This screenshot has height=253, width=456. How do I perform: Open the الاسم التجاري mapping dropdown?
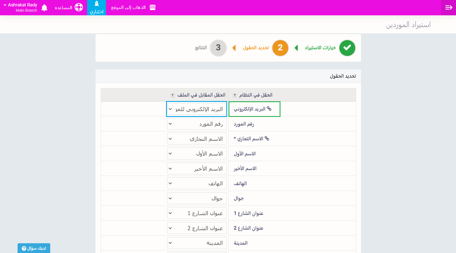pos(196,139)
